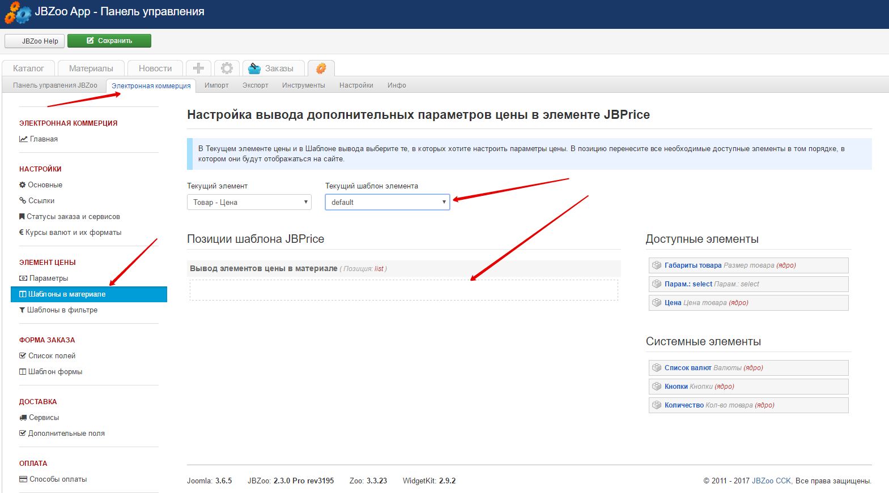Switch to the Каталог tab
Viewport: 889px width, 493px height.
coord(28,68)
